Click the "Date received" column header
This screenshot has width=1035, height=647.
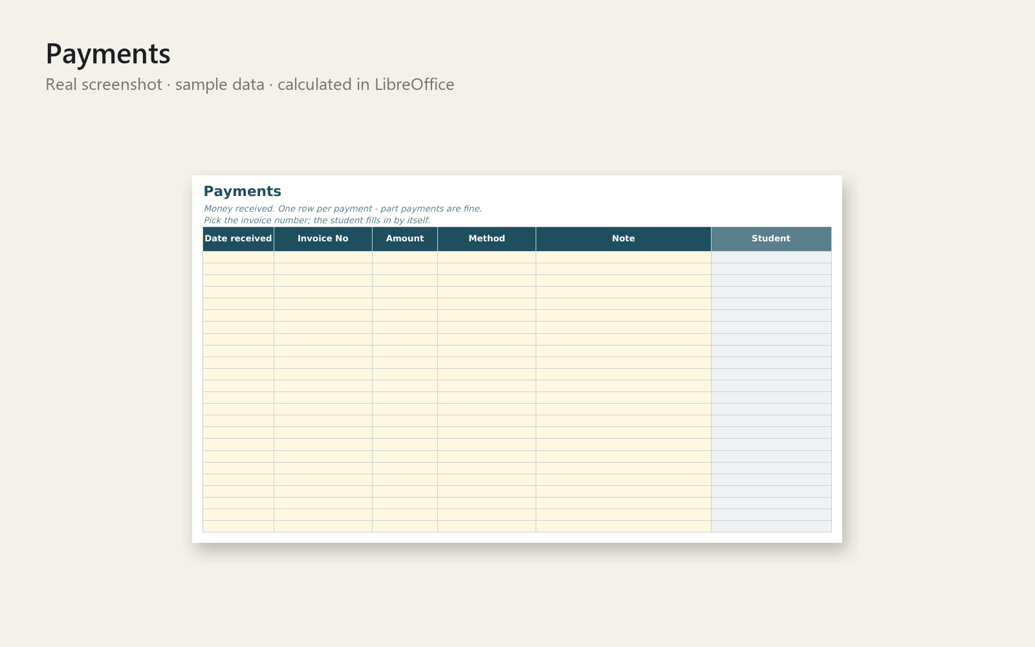pos(238,239)
